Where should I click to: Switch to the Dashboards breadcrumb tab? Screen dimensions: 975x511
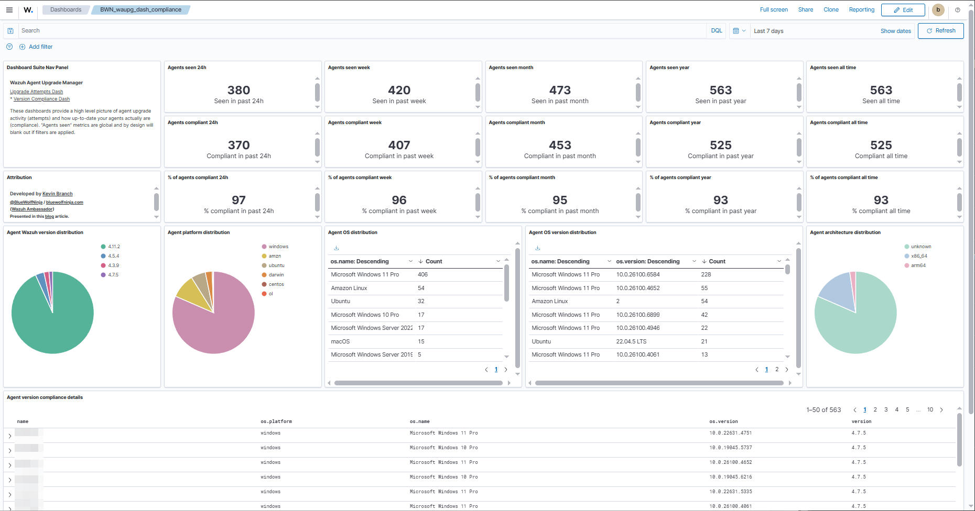65,9
